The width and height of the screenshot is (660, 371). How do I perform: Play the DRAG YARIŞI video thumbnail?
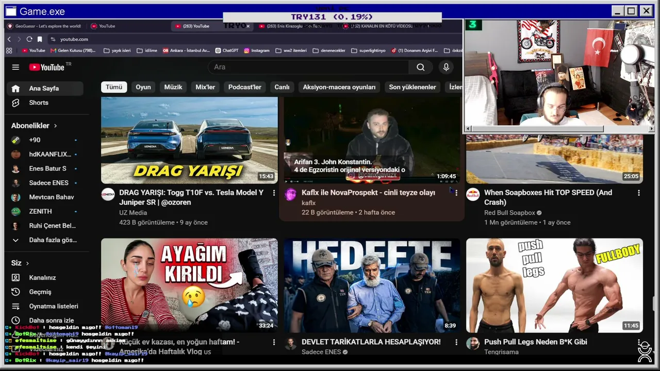pos(189,140)
